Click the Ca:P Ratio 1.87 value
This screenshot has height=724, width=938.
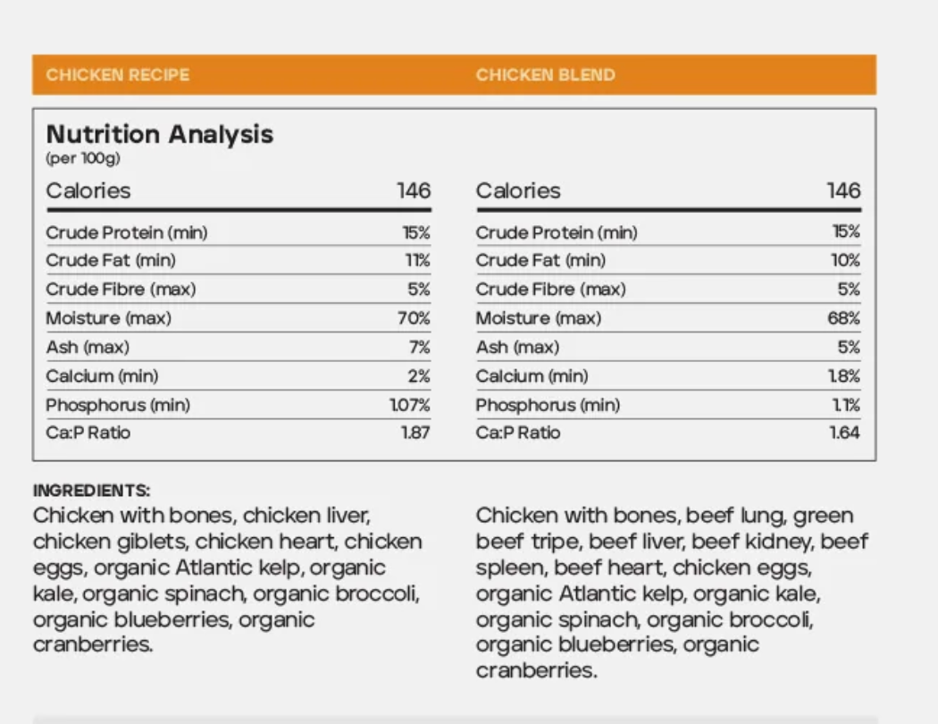coord(414,434)
